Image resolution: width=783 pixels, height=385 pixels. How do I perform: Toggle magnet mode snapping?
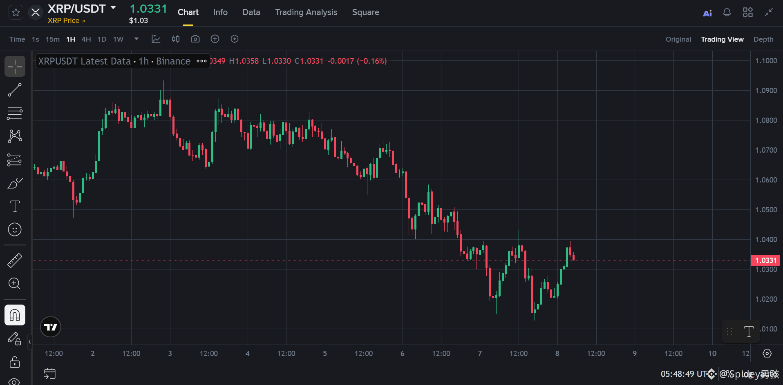(15, 315)
